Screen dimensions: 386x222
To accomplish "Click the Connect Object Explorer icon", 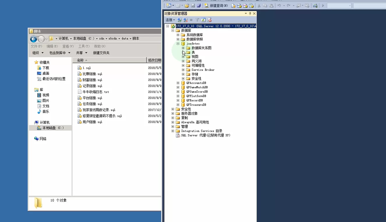I will coord(179,20).
